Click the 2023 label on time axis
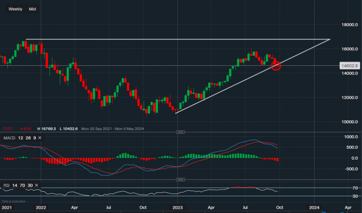 (177, 208)
